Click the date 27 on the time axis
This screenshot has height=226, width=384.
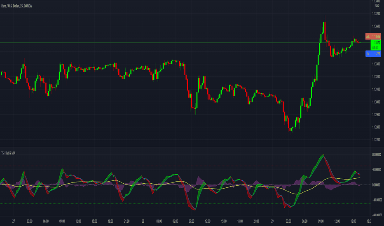pyautogui.click(x=14, y=221)
